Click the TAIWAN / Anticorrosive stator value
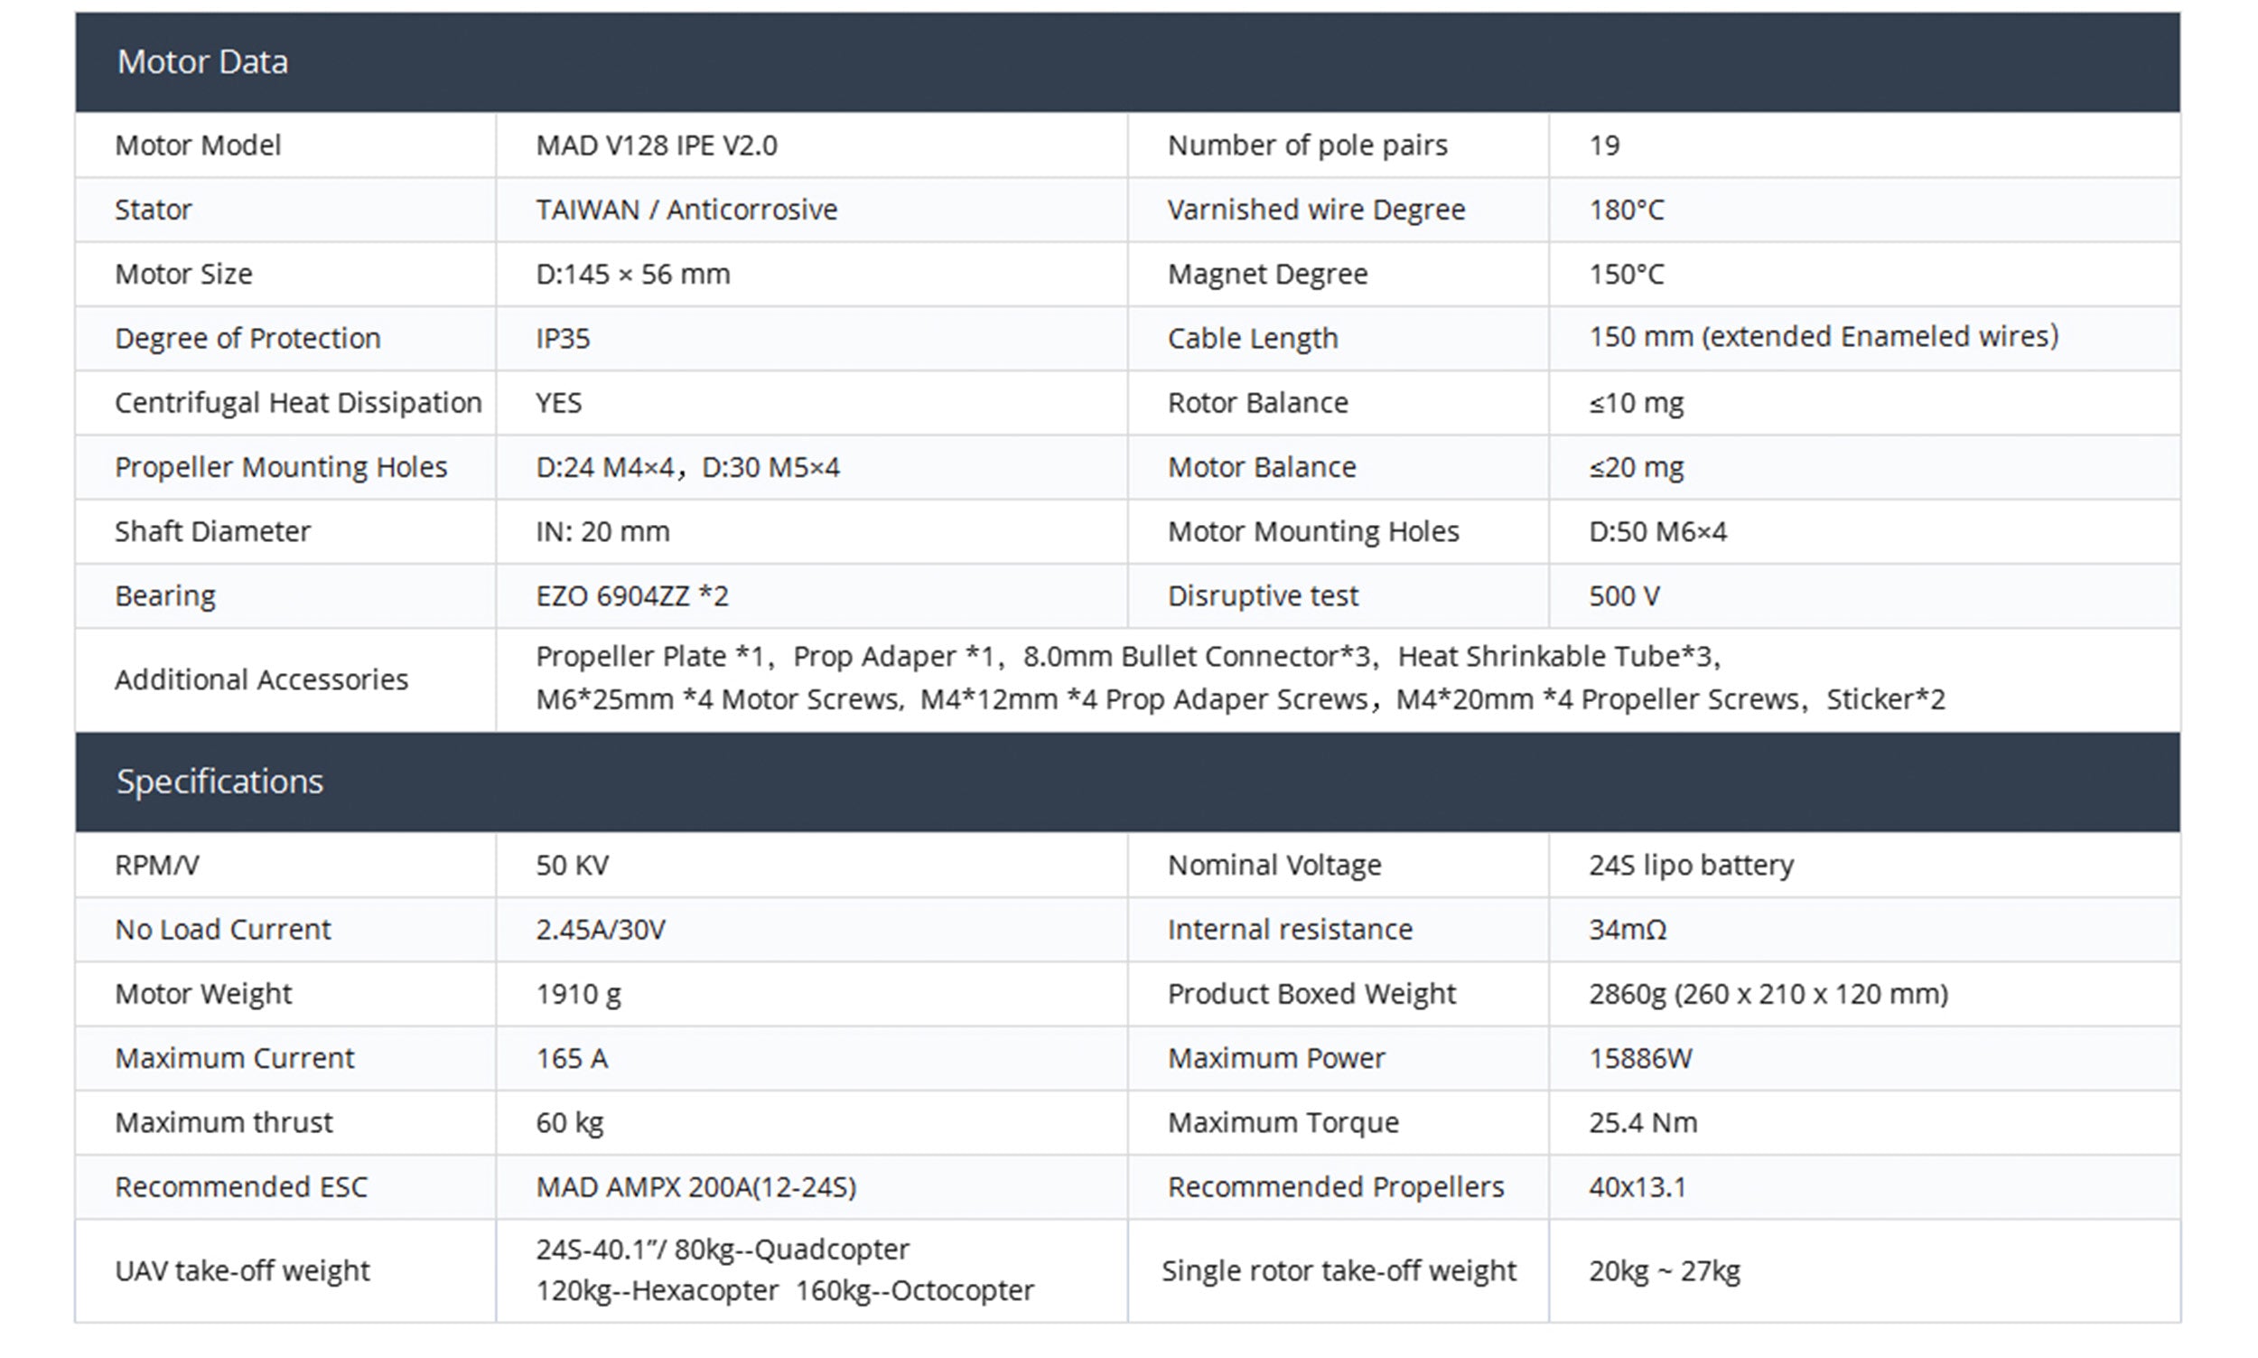Image resolution: width=2258 pixels, height=1358 pixels. tap(686, 210)
